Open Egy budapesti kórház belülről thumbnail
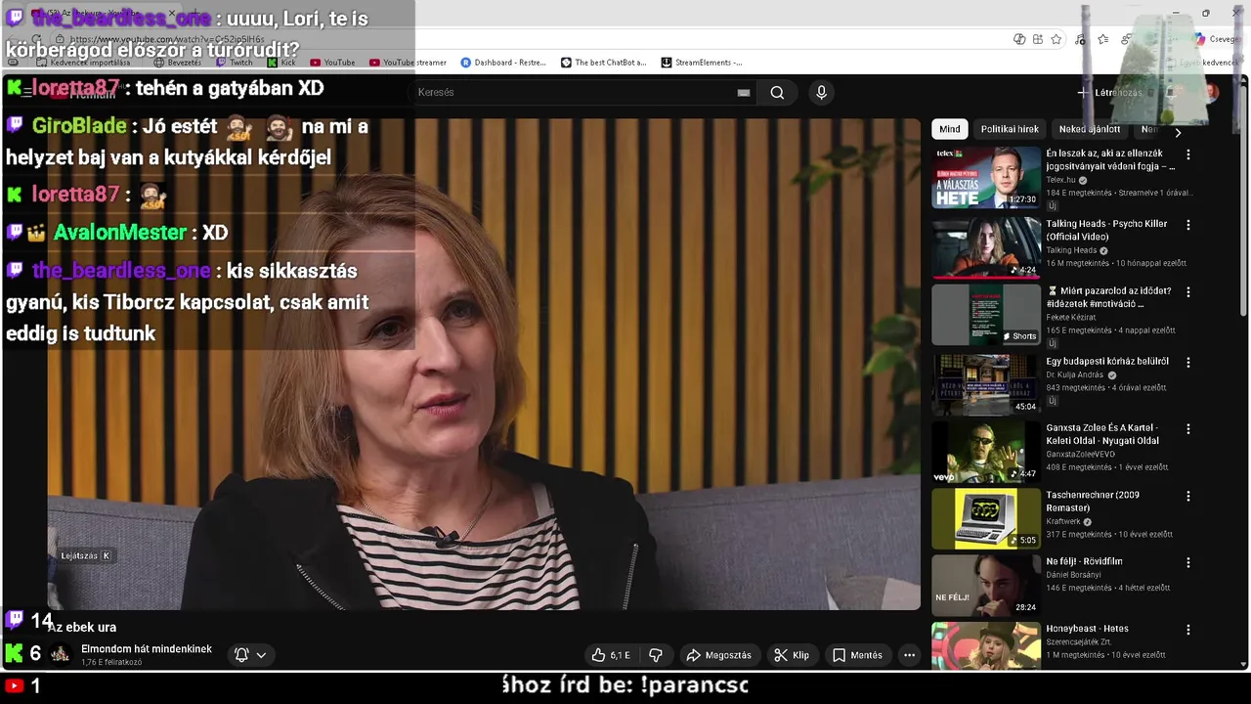This screenshot has width=1251, height=704. click(986, 385)
